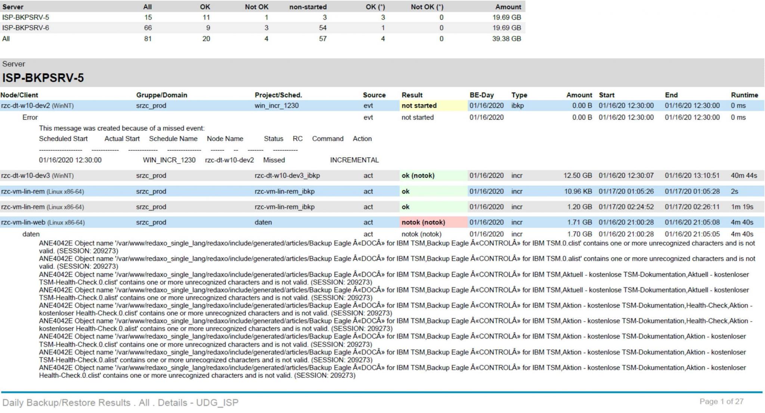Click the ok (notok) result of rzc-dt-w10-dev3
This screenshot has width=765, height=413.
coord(418,175)
